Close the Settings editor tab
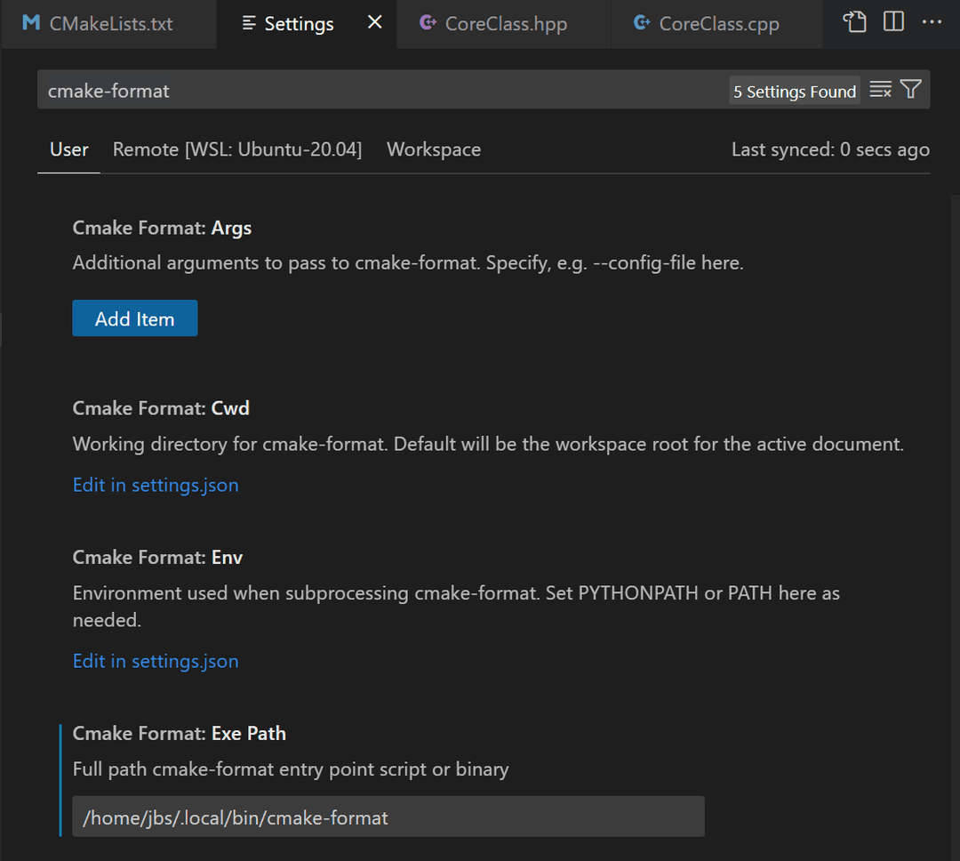The width and height of the screenshot is (960, 861). click(375, 22)
